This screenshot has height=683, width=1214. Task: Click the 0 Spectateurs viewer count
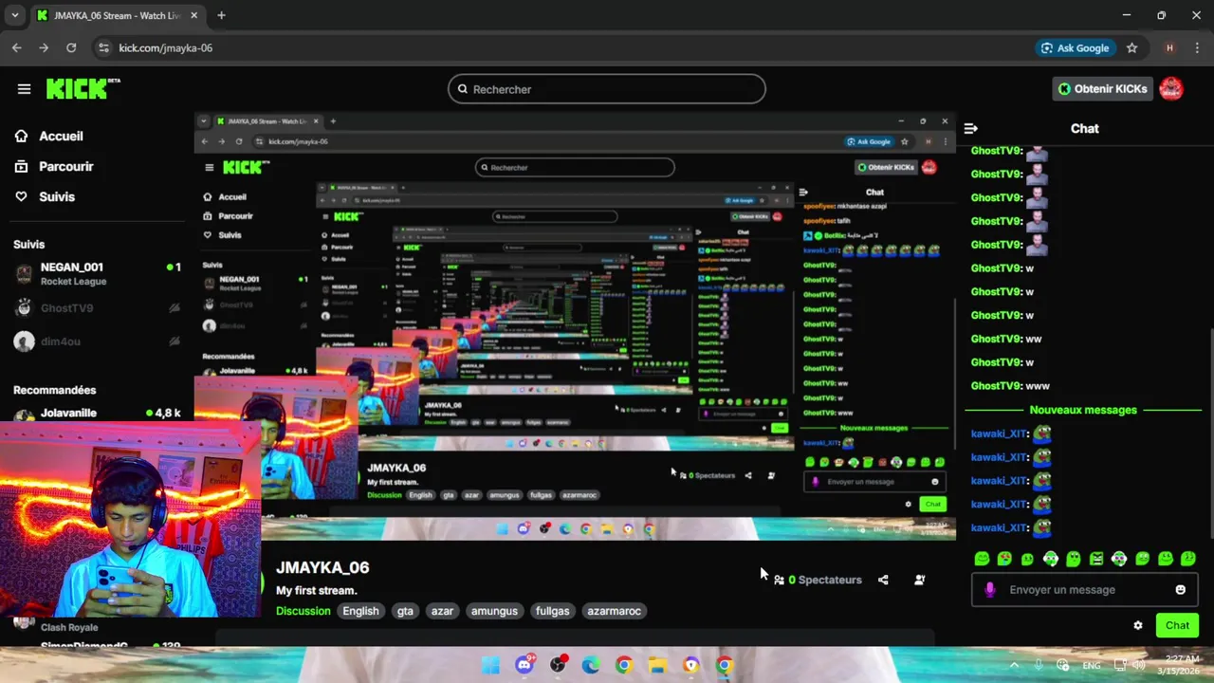click(x=818, y=580)
